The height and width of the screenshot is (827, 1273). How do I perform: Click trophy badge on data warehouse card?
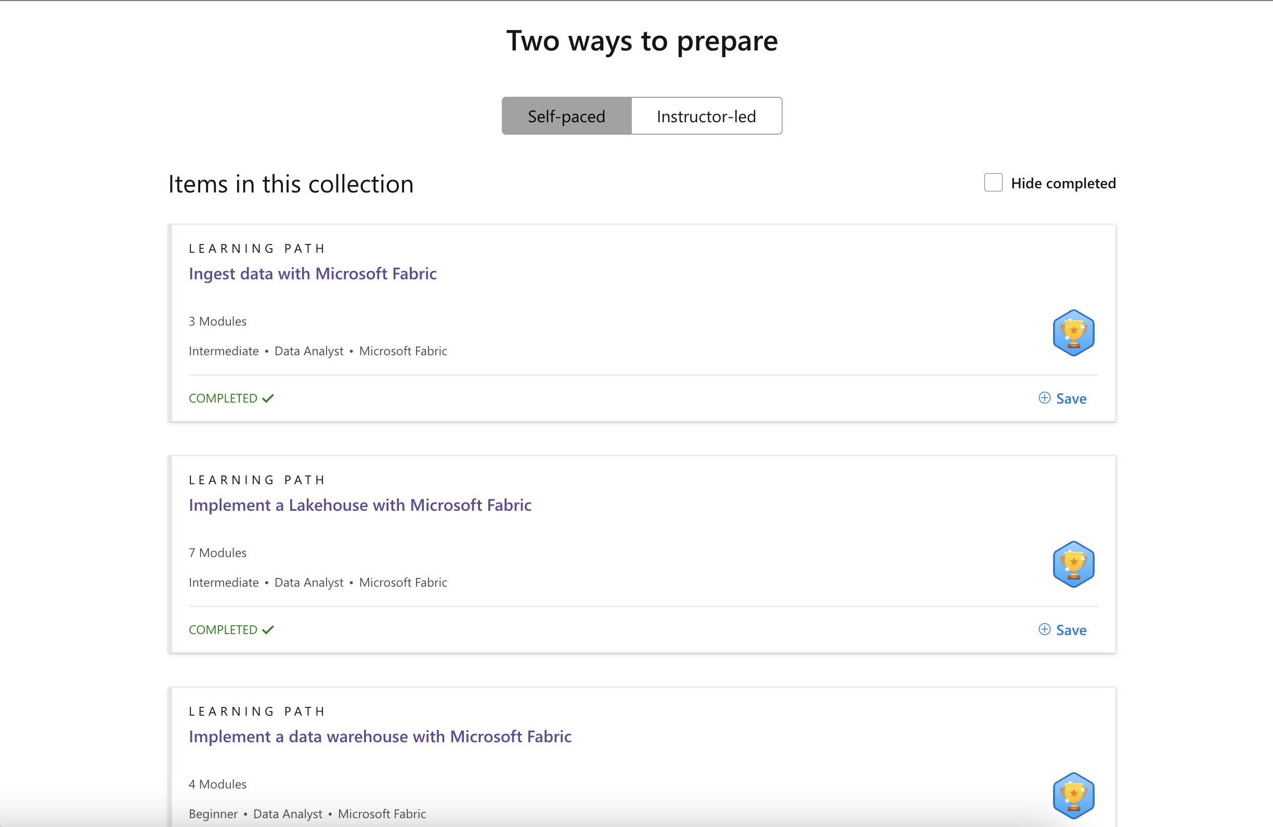point(1073,795)
